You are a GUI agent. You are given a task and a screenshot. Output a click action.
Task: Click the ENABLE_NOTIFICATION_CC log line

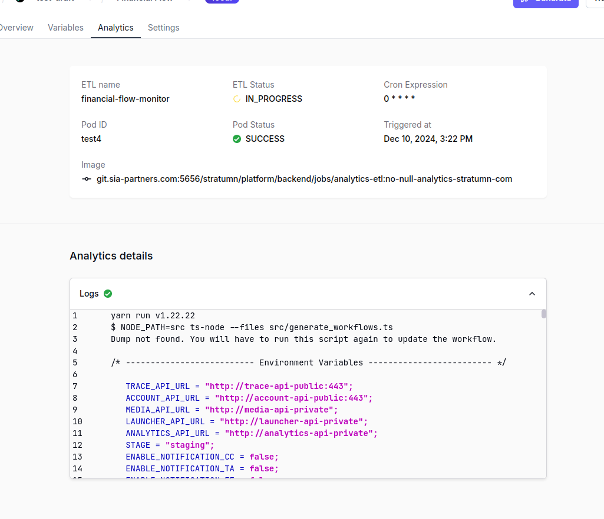202,457
